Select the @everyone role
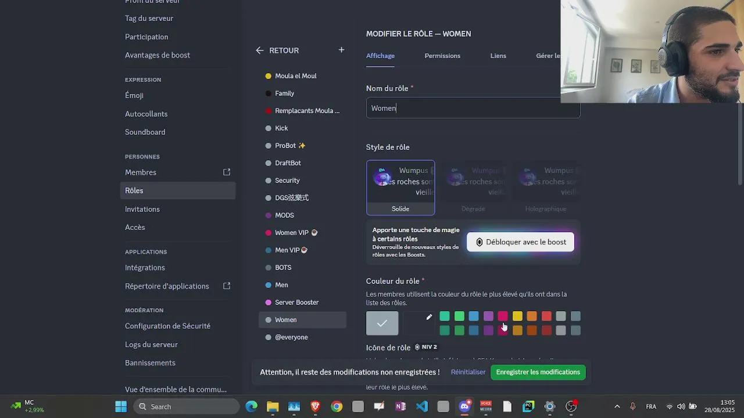 pyautogui.click(x=302, y=337)
